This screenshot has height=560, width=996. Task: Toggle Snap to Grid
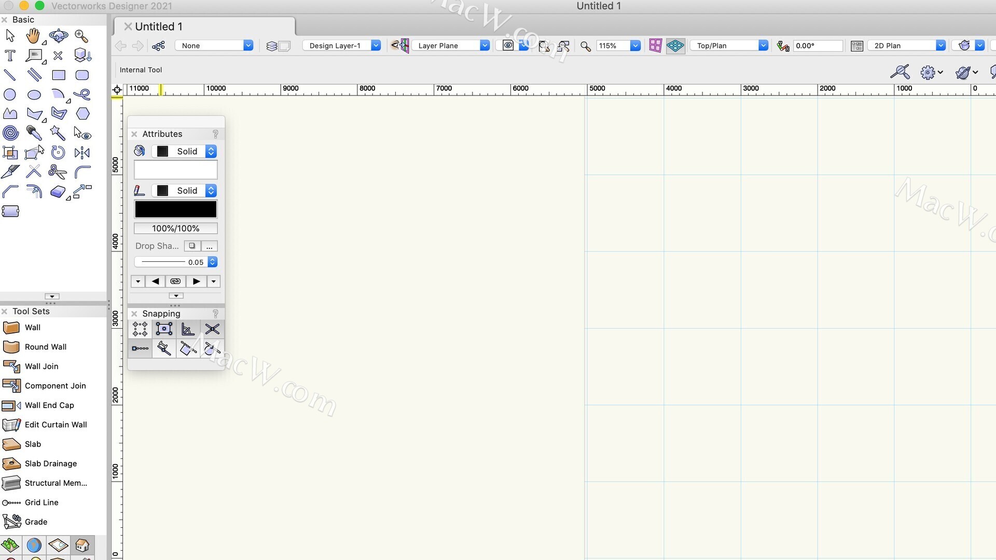tap(140, 329)
